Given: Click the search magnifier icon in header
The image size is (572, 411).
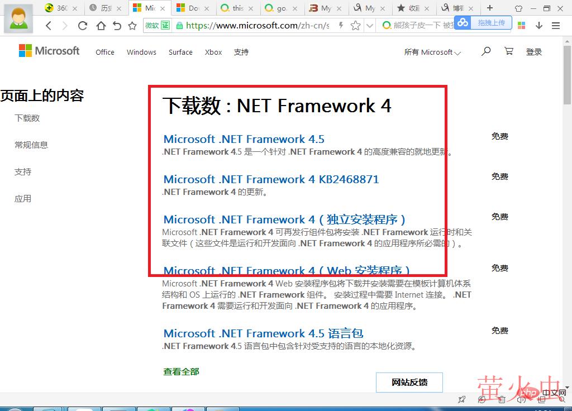Looking at the screenshot, I should coord(486,51).
